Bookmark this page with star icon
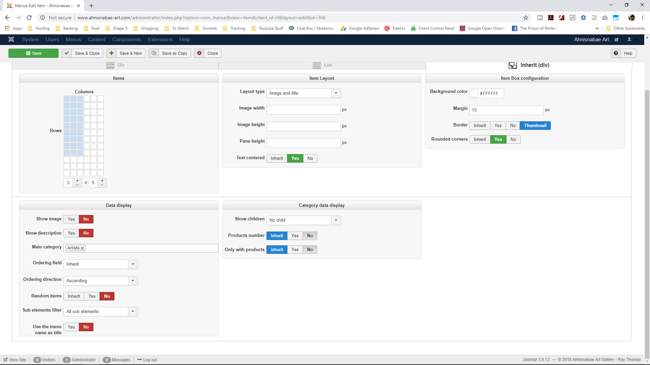Viewport: 650px width, 365px height. (526, 18)
